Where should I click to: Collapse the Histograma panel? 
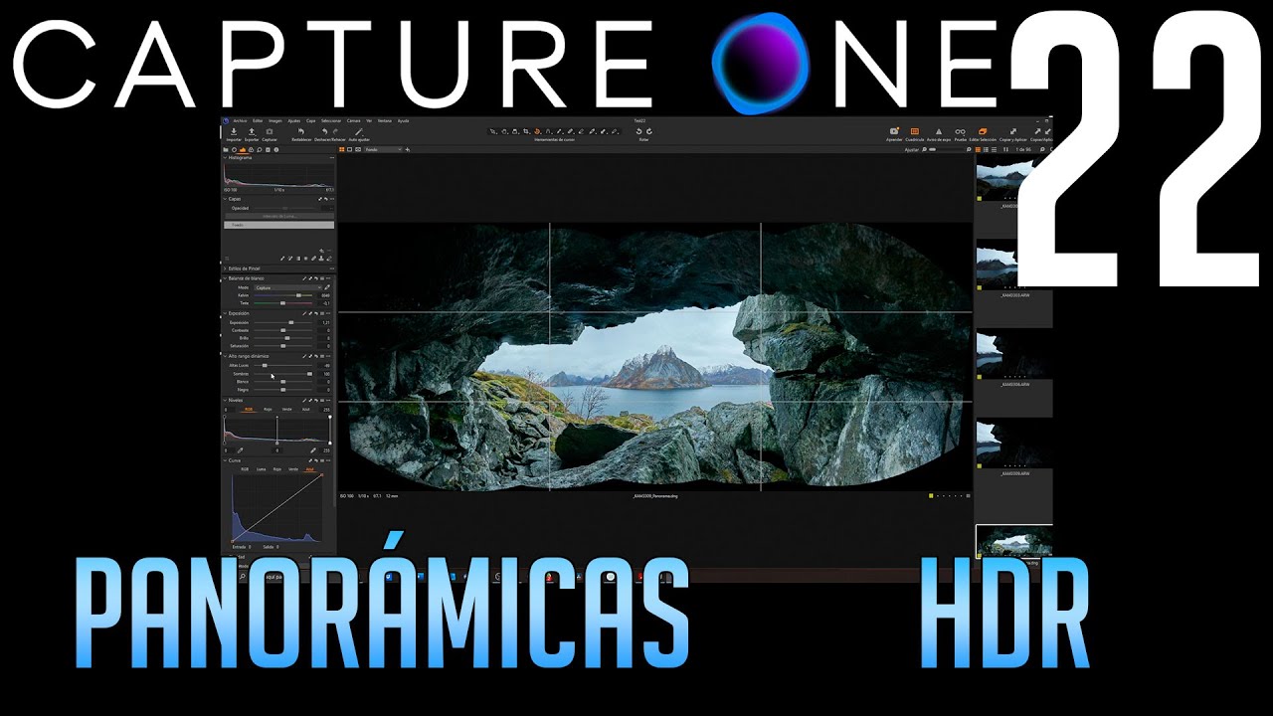pos(225,157)
